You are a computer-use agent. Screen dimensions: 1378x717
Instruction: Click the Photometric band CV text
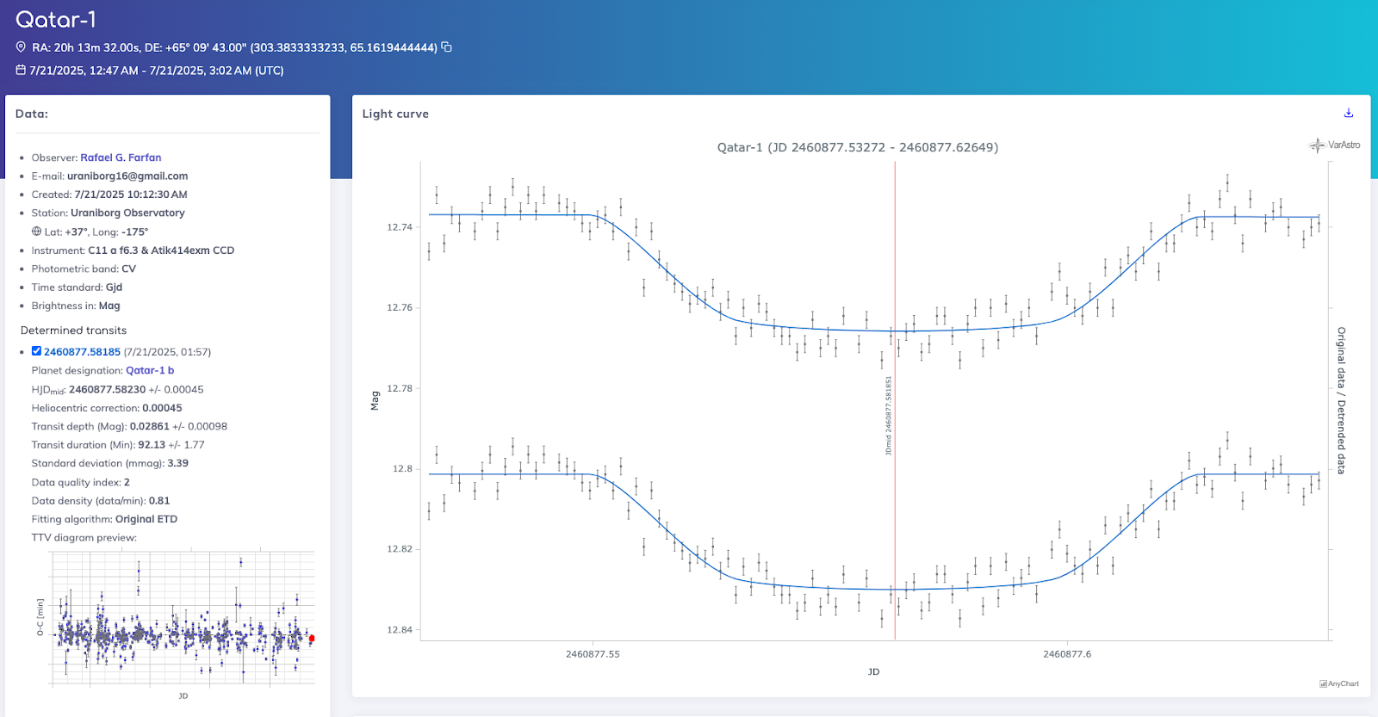[128, 269]
